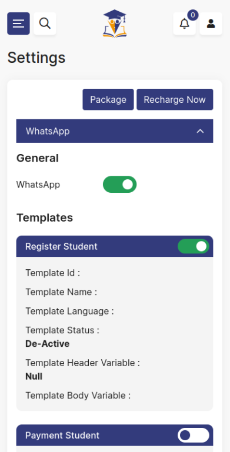Click the Settings page heading

[x=36, y=58]
